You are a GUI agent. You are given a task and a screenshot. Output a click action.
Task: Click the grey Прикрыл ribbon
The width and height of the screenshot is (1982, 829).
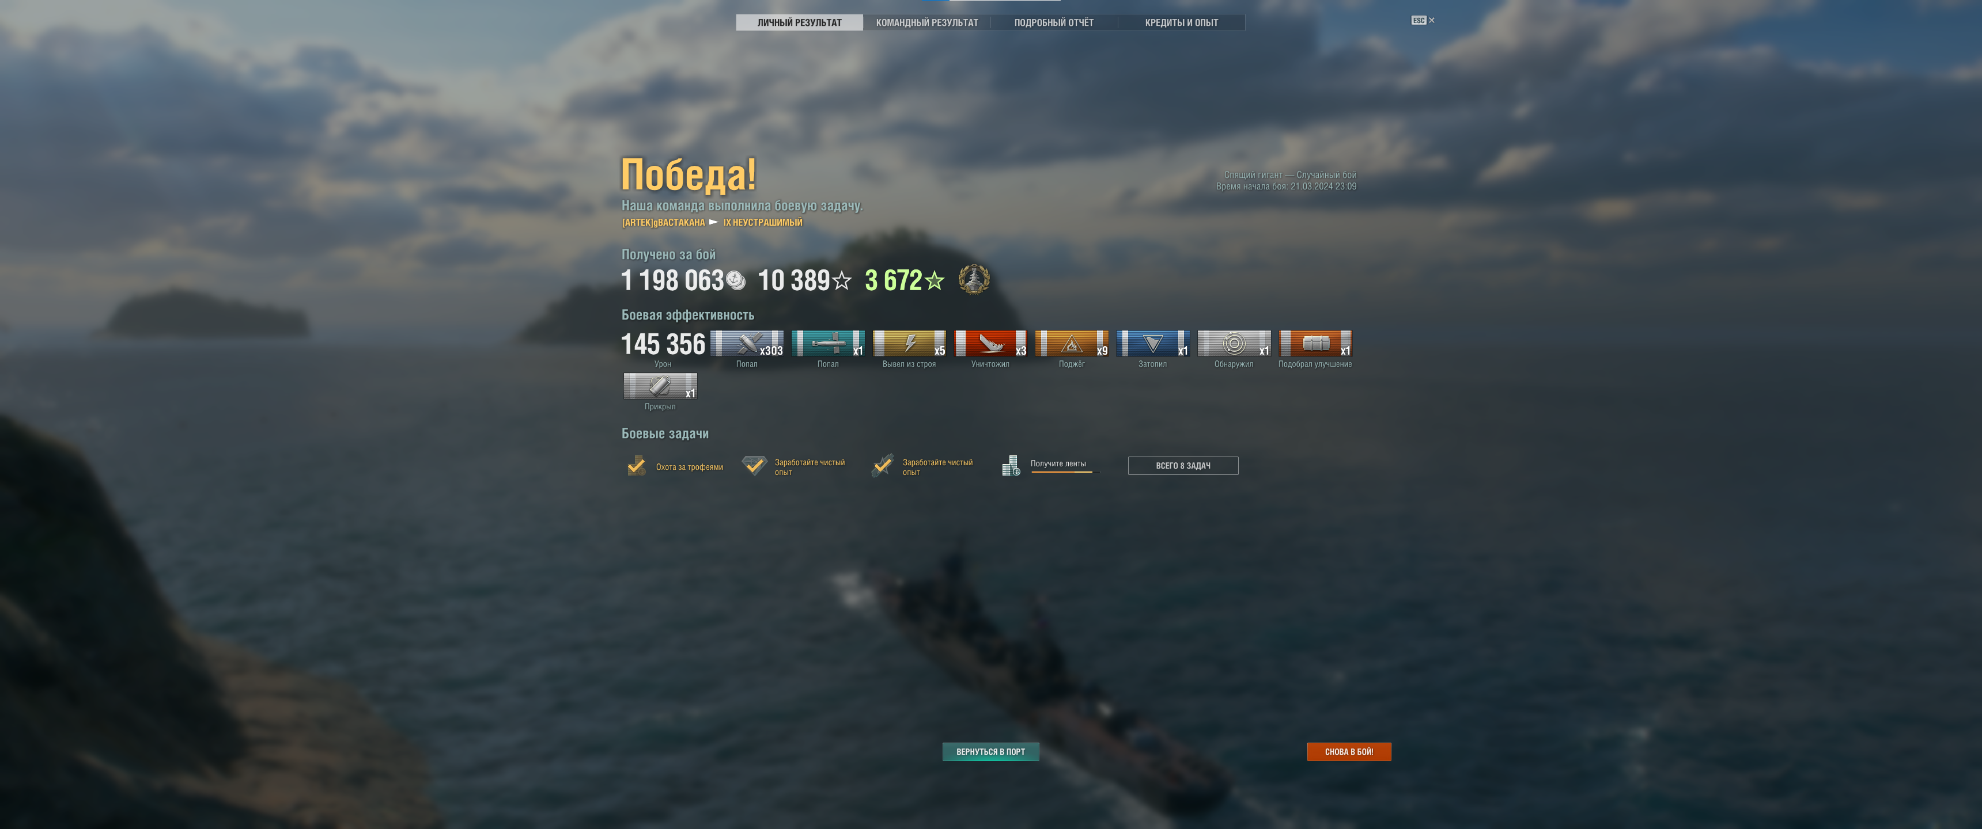(660, 386)
